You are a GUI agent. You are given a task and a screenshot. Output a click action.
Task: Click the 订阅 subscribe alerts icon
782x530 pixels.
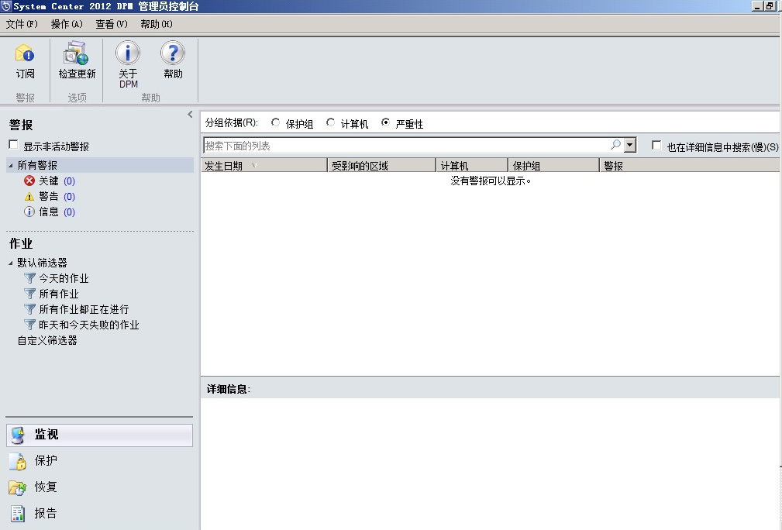(25, 53)
